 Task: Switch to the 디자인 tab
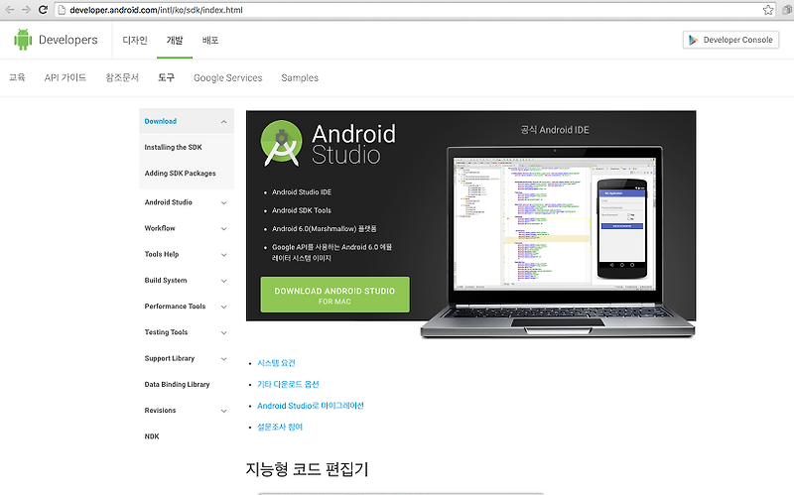click(x=135, y=40)
